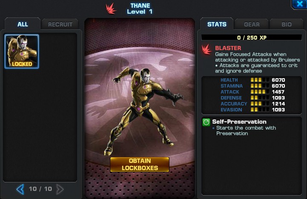Open the RECRUIT tab

60,24
